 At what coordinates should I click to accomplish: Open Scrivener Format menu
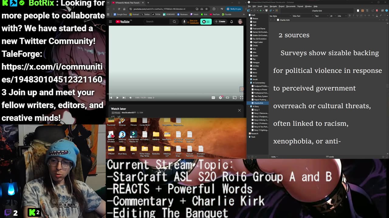coord(300,6)
